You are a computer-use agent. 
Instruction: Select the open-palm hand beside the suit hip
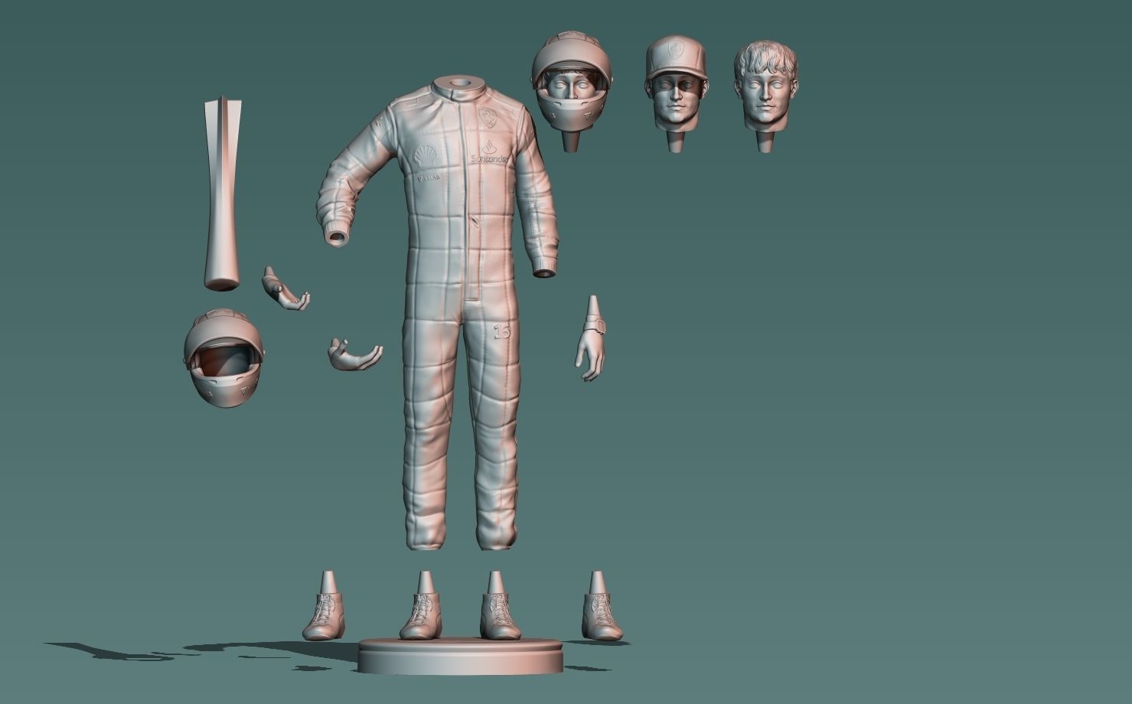tap(354, 355)
